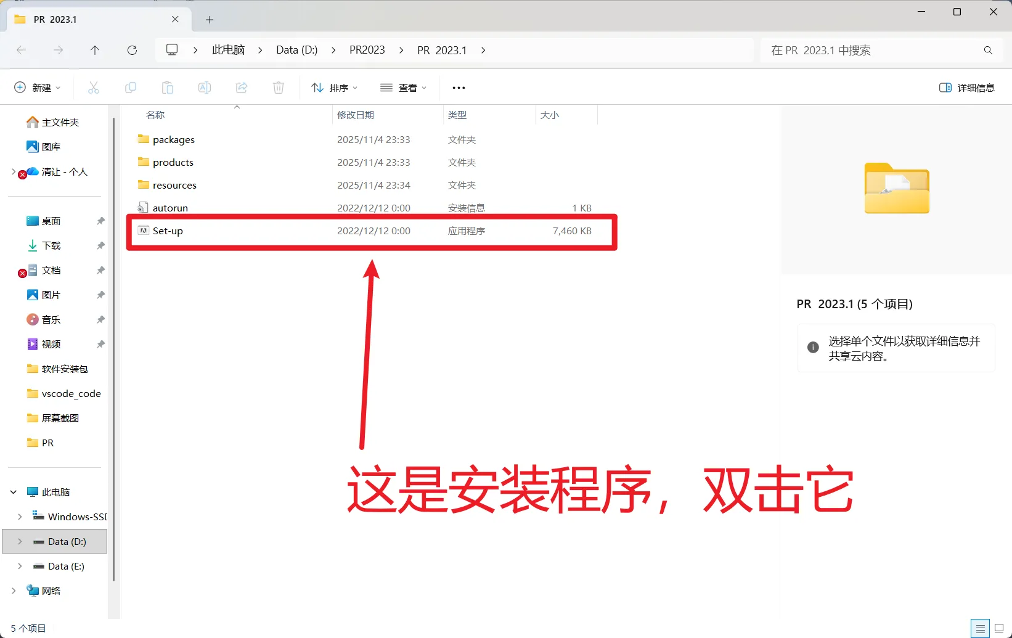Open 软件安装包 folder in sidebar

[58, 369]
